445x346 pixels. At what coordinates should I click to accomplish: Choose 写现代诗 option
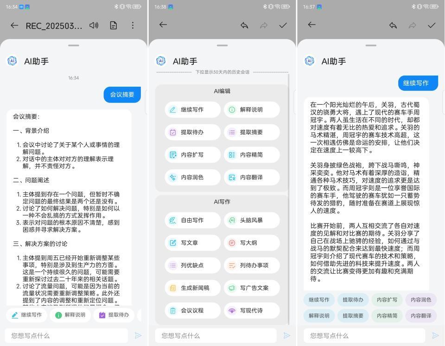tap(252, 310)
